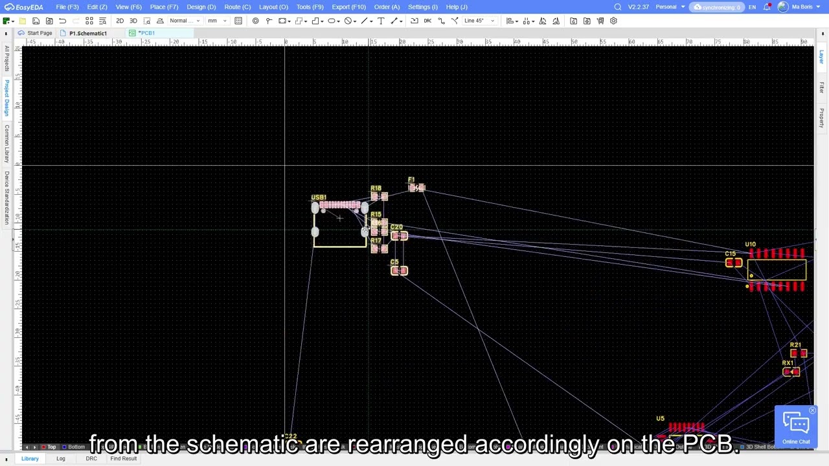Click the Undo arrow icon
Viewport: 829px width, 466px height.
[x=62, y=21]
